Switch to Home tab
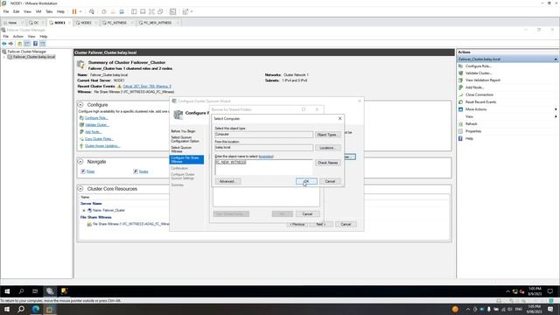This screenshot has width=560, height=315. pos(12,23)
